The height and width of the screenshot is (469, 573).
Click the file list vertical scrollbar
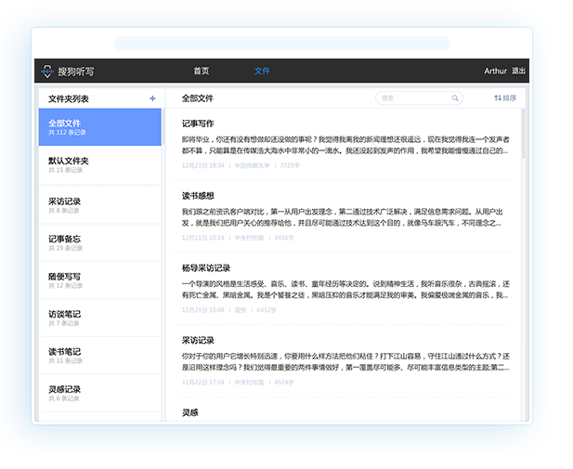(x=523, y=134)
